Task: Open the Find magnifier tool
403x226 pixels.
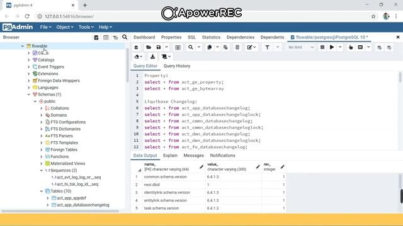Action: pos(190,47)
